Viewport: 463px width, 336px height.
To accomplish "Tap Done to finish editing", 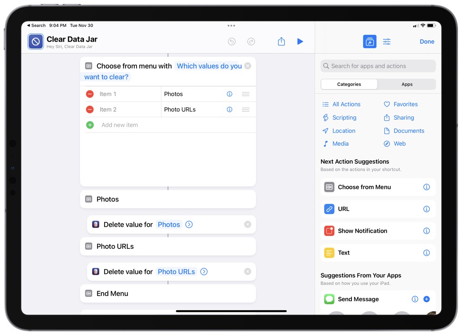I will [426, 41].
